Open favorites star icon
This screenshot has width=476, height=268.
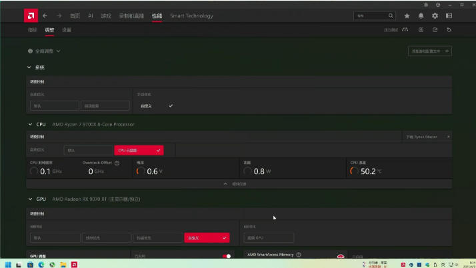pos(407,16)
